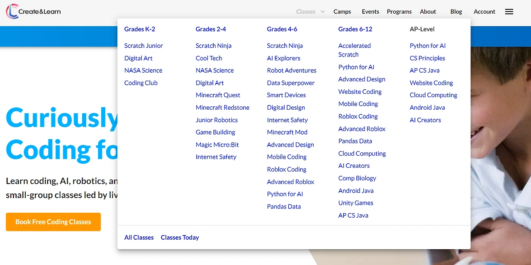Open the All Classes link
This screenshot has height=265, width=531.
tap(139, 238)
